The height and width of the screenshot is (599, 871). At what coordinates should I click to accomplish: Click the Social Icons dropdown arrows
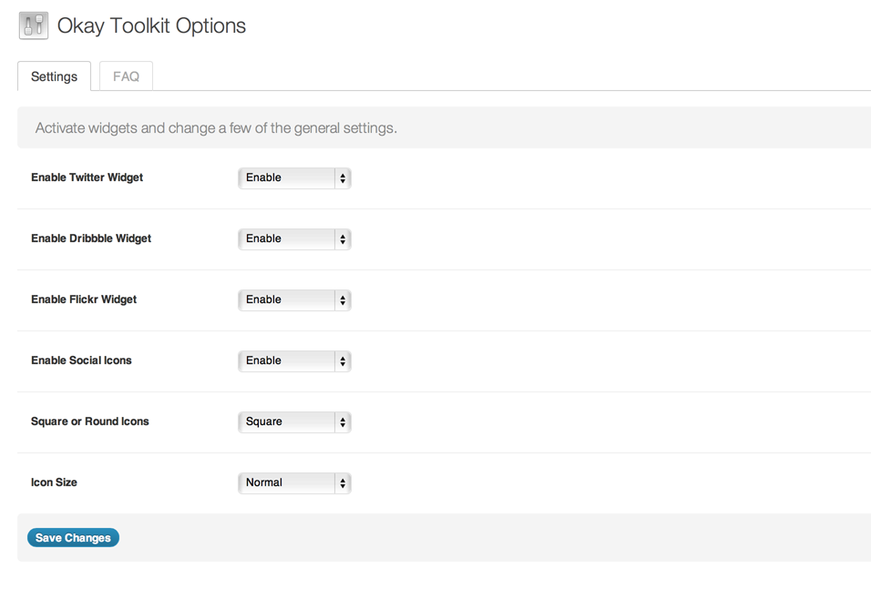(x=343, y=361)
